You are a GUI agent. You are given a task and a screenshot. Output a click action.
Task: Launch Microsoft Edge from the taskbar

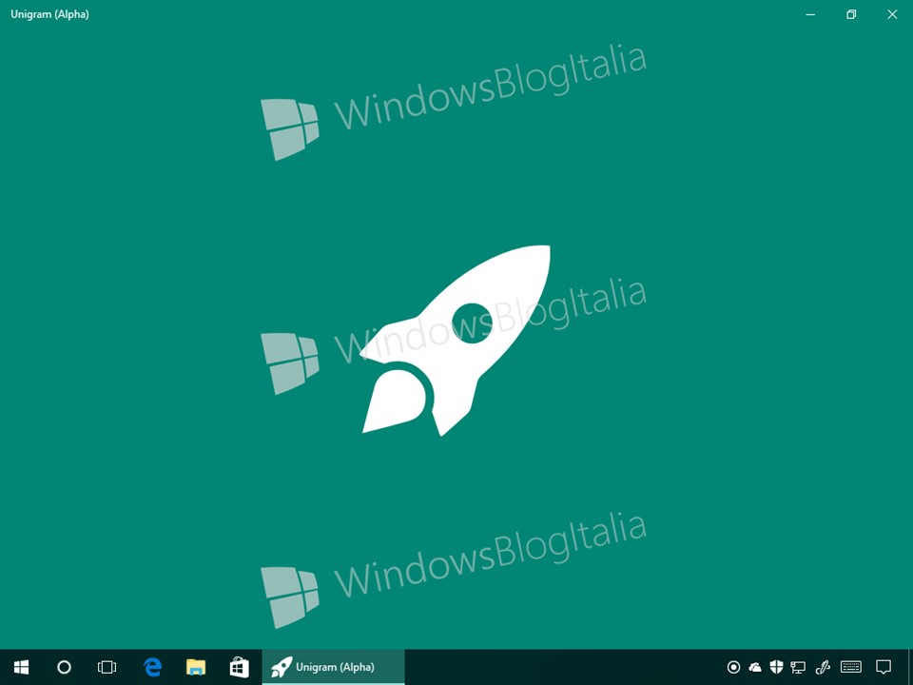pos(152,667)
